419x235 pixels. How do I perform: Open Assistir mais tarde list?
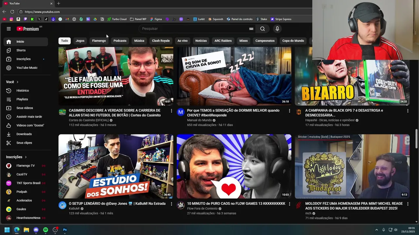tap(26, 117)
